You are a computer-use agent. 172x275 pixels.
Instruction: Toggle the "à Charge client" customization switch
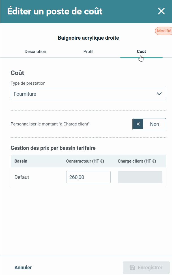149,124
